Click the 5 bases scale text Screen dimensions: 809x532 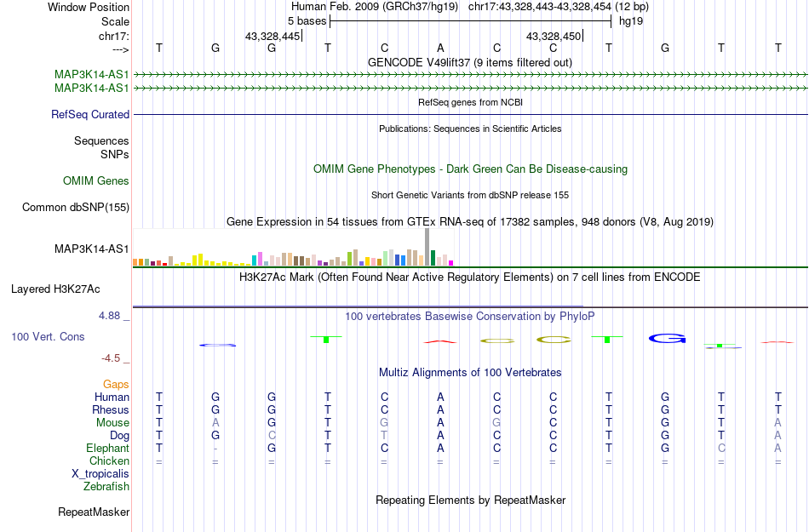pos(307,21)
